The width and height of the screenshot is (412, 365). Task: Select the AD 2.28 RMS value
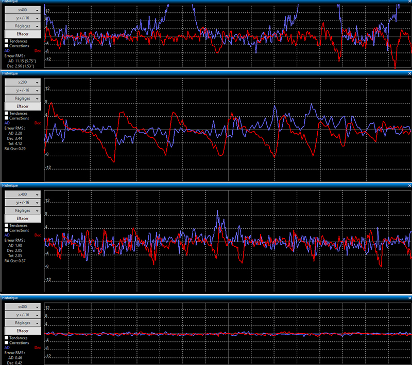[x=15, y=133]
